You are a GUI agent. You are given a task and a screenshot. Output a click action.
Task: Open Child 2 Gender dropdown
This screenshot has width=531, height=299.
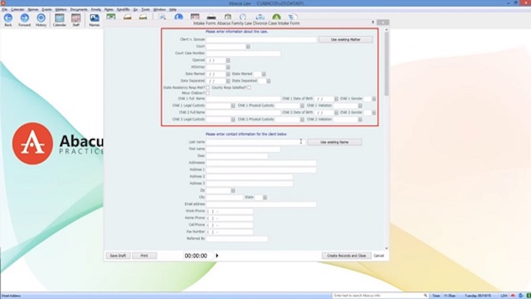tap(373, 113)
